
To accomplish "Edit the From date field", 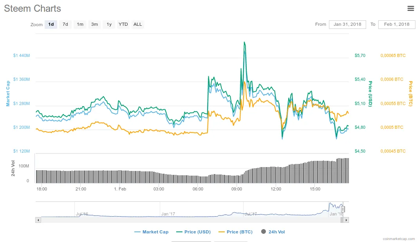I will 347,24.
